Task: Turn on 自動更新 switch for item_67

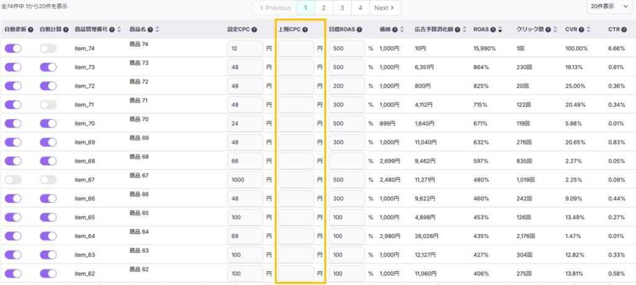Action: coord(13,180)
